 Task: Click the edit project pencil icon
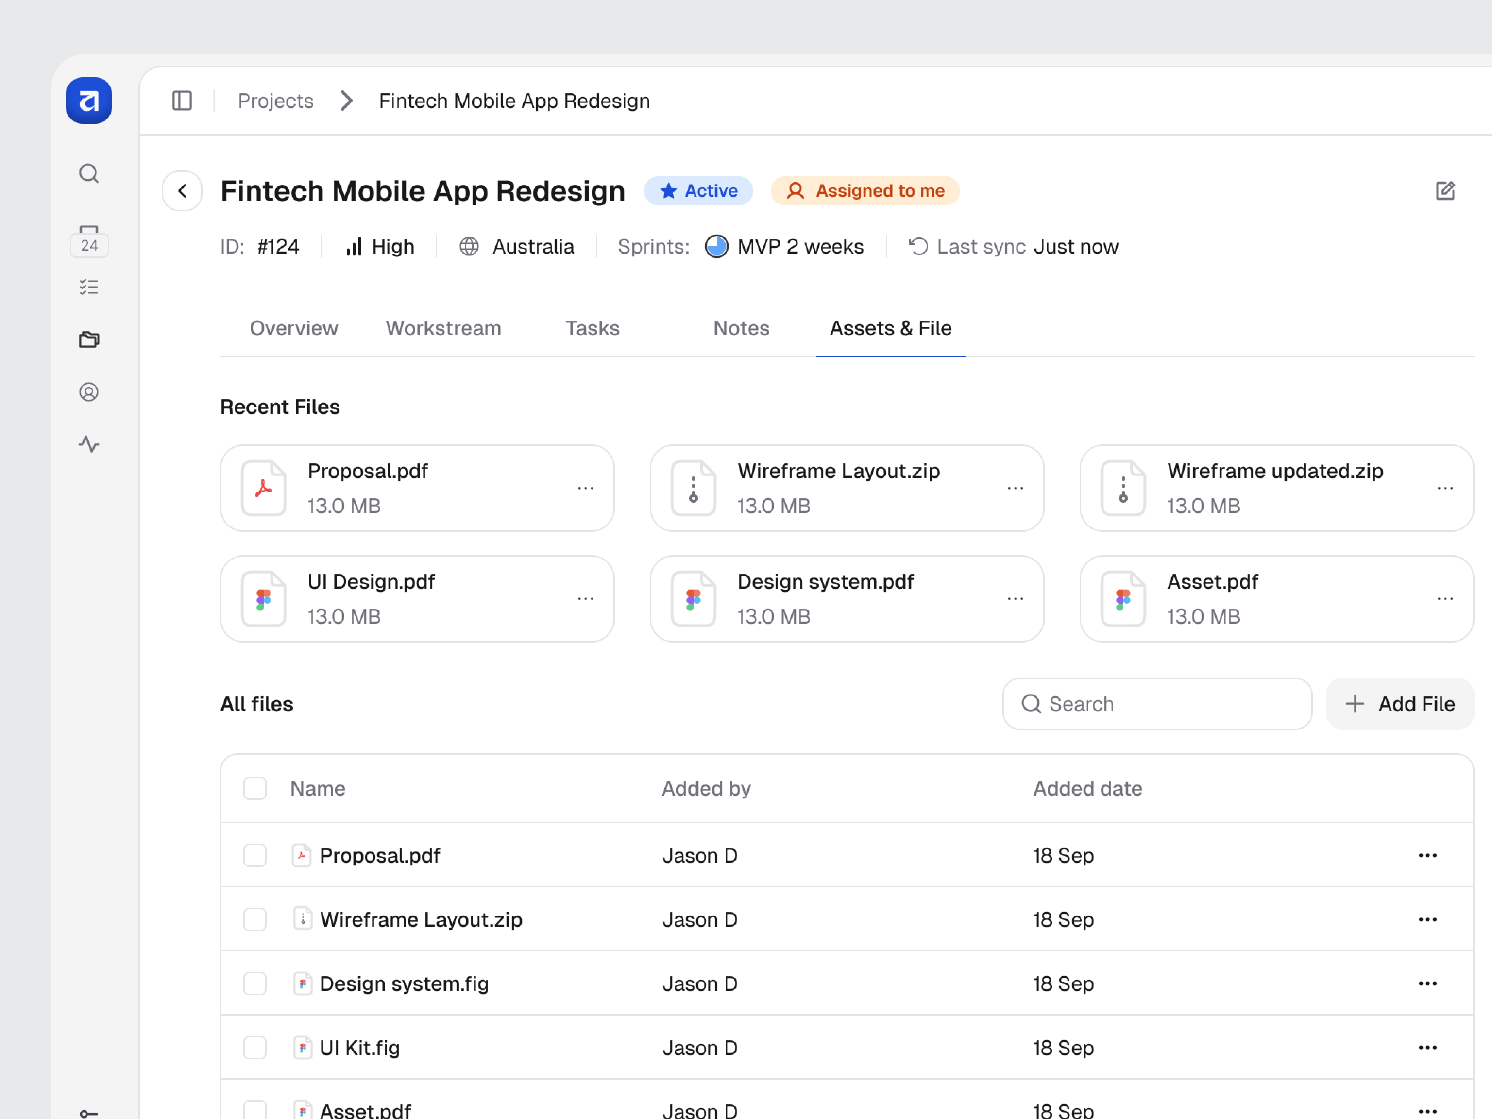pos(1445,191)
